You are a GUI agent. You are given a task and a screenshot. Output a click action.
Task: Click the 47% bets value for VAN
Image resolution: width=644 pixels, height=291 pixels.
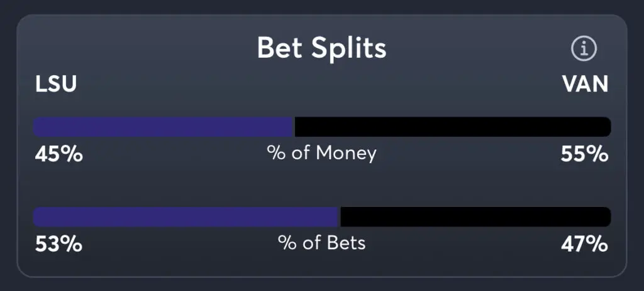coord(584,243)
